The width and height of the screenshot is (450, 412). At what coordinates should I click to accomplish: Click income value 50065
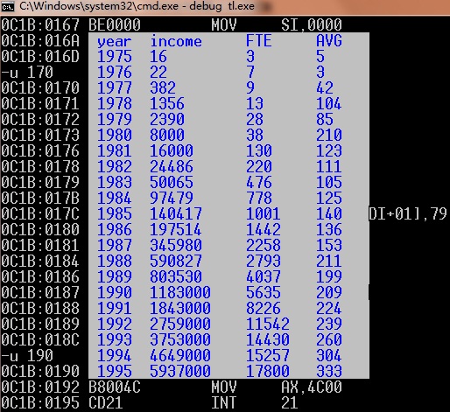(172, 182)
